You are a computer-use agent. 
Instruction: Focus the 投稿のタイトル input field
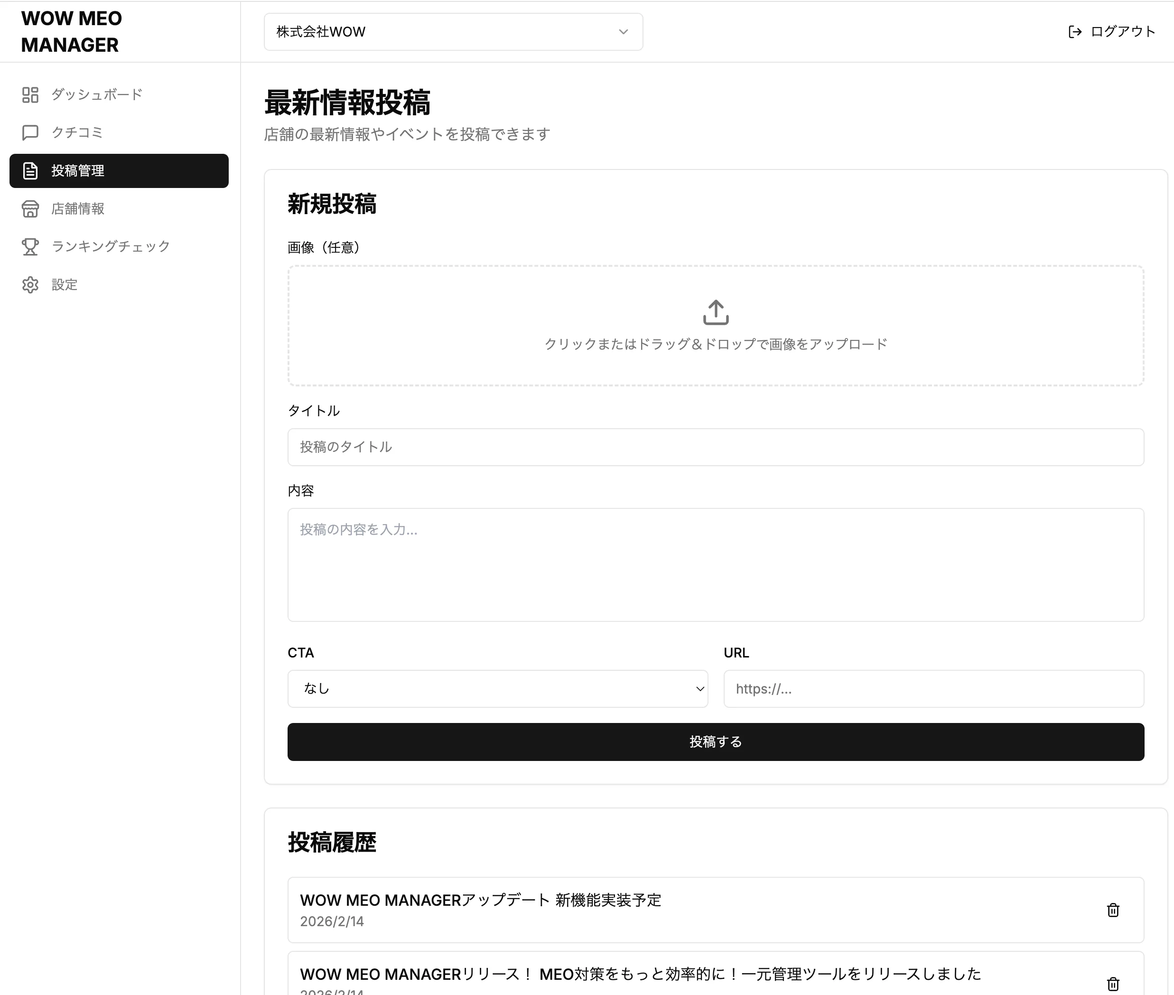pos(715,447)
